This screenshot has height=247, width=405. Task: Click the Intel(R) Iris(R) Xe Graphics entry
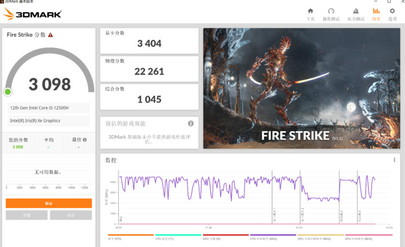coord(49,121)
